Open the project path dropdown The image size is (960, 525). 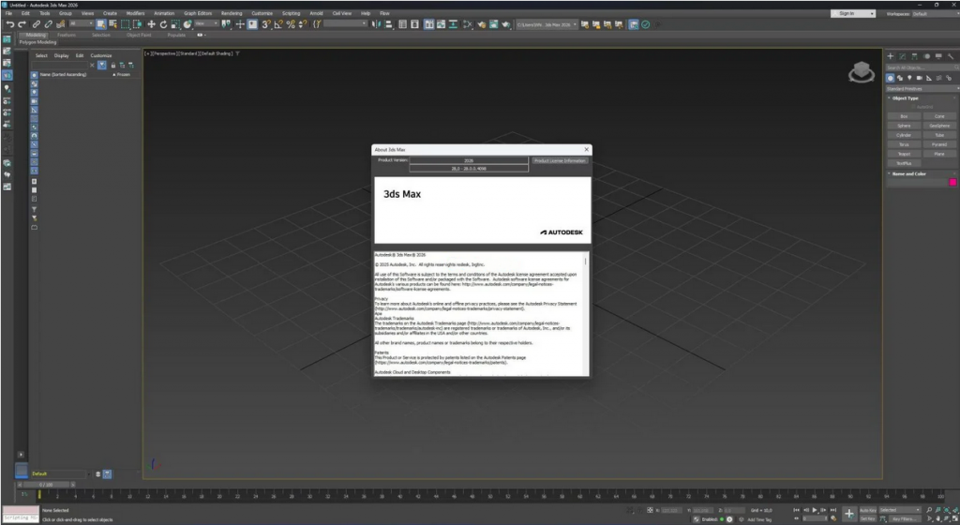pos(547,24)
